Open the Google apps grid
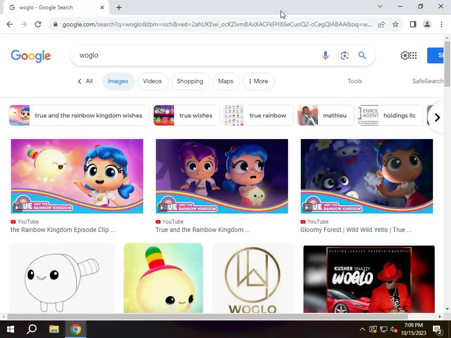Image resolution: width=451 pixels, height=338 pixels. click(413, 55)
